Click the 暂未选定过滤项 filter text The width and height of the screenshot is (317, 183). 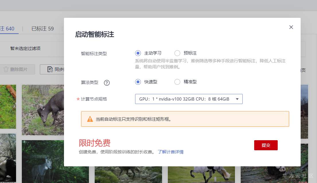(x=25, y=48)
